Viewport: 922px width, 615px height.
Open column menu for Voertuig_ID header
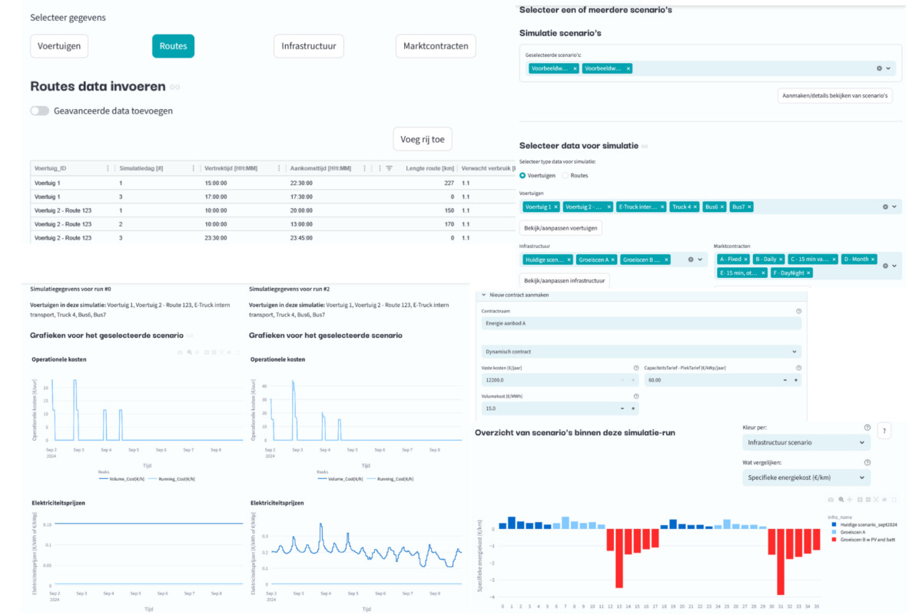pos(107,168)
